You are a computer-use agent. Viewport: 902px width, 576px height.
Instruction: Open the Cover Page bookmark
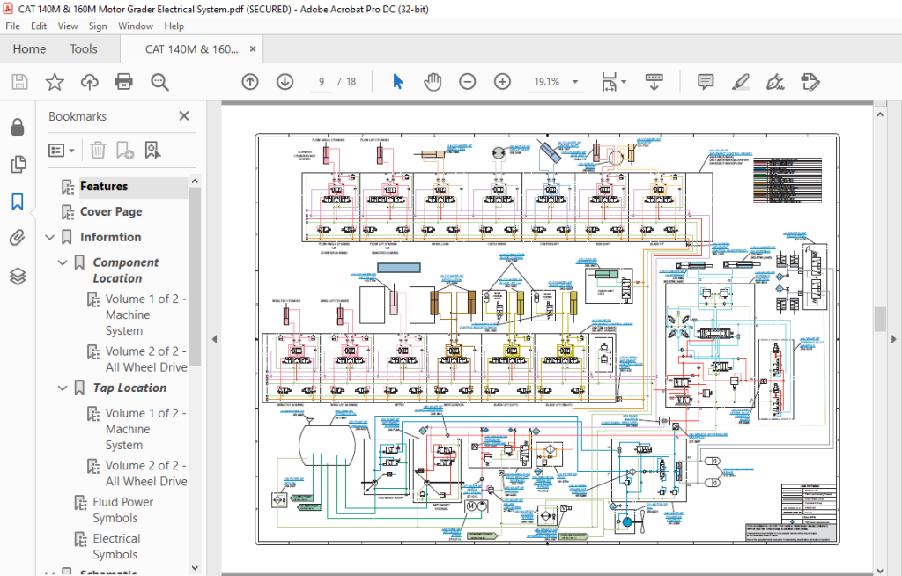click(x=111, y=211)
